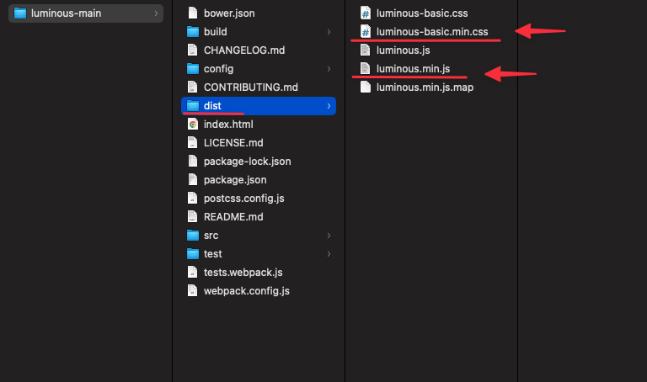The image size is (647, 382).
Task: Select the luminous.min.js file
Action: point(413,69)
